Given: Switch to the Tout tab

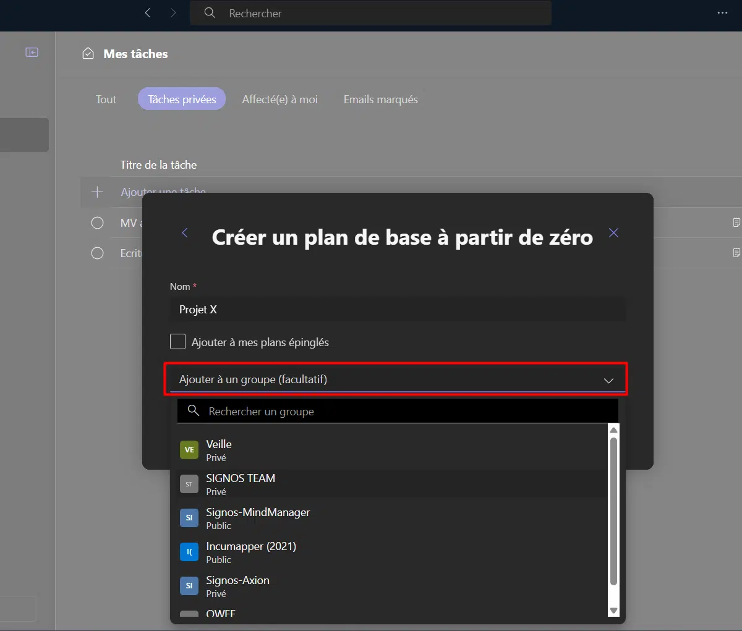Looking at the screenshot, I should [106, 100].
